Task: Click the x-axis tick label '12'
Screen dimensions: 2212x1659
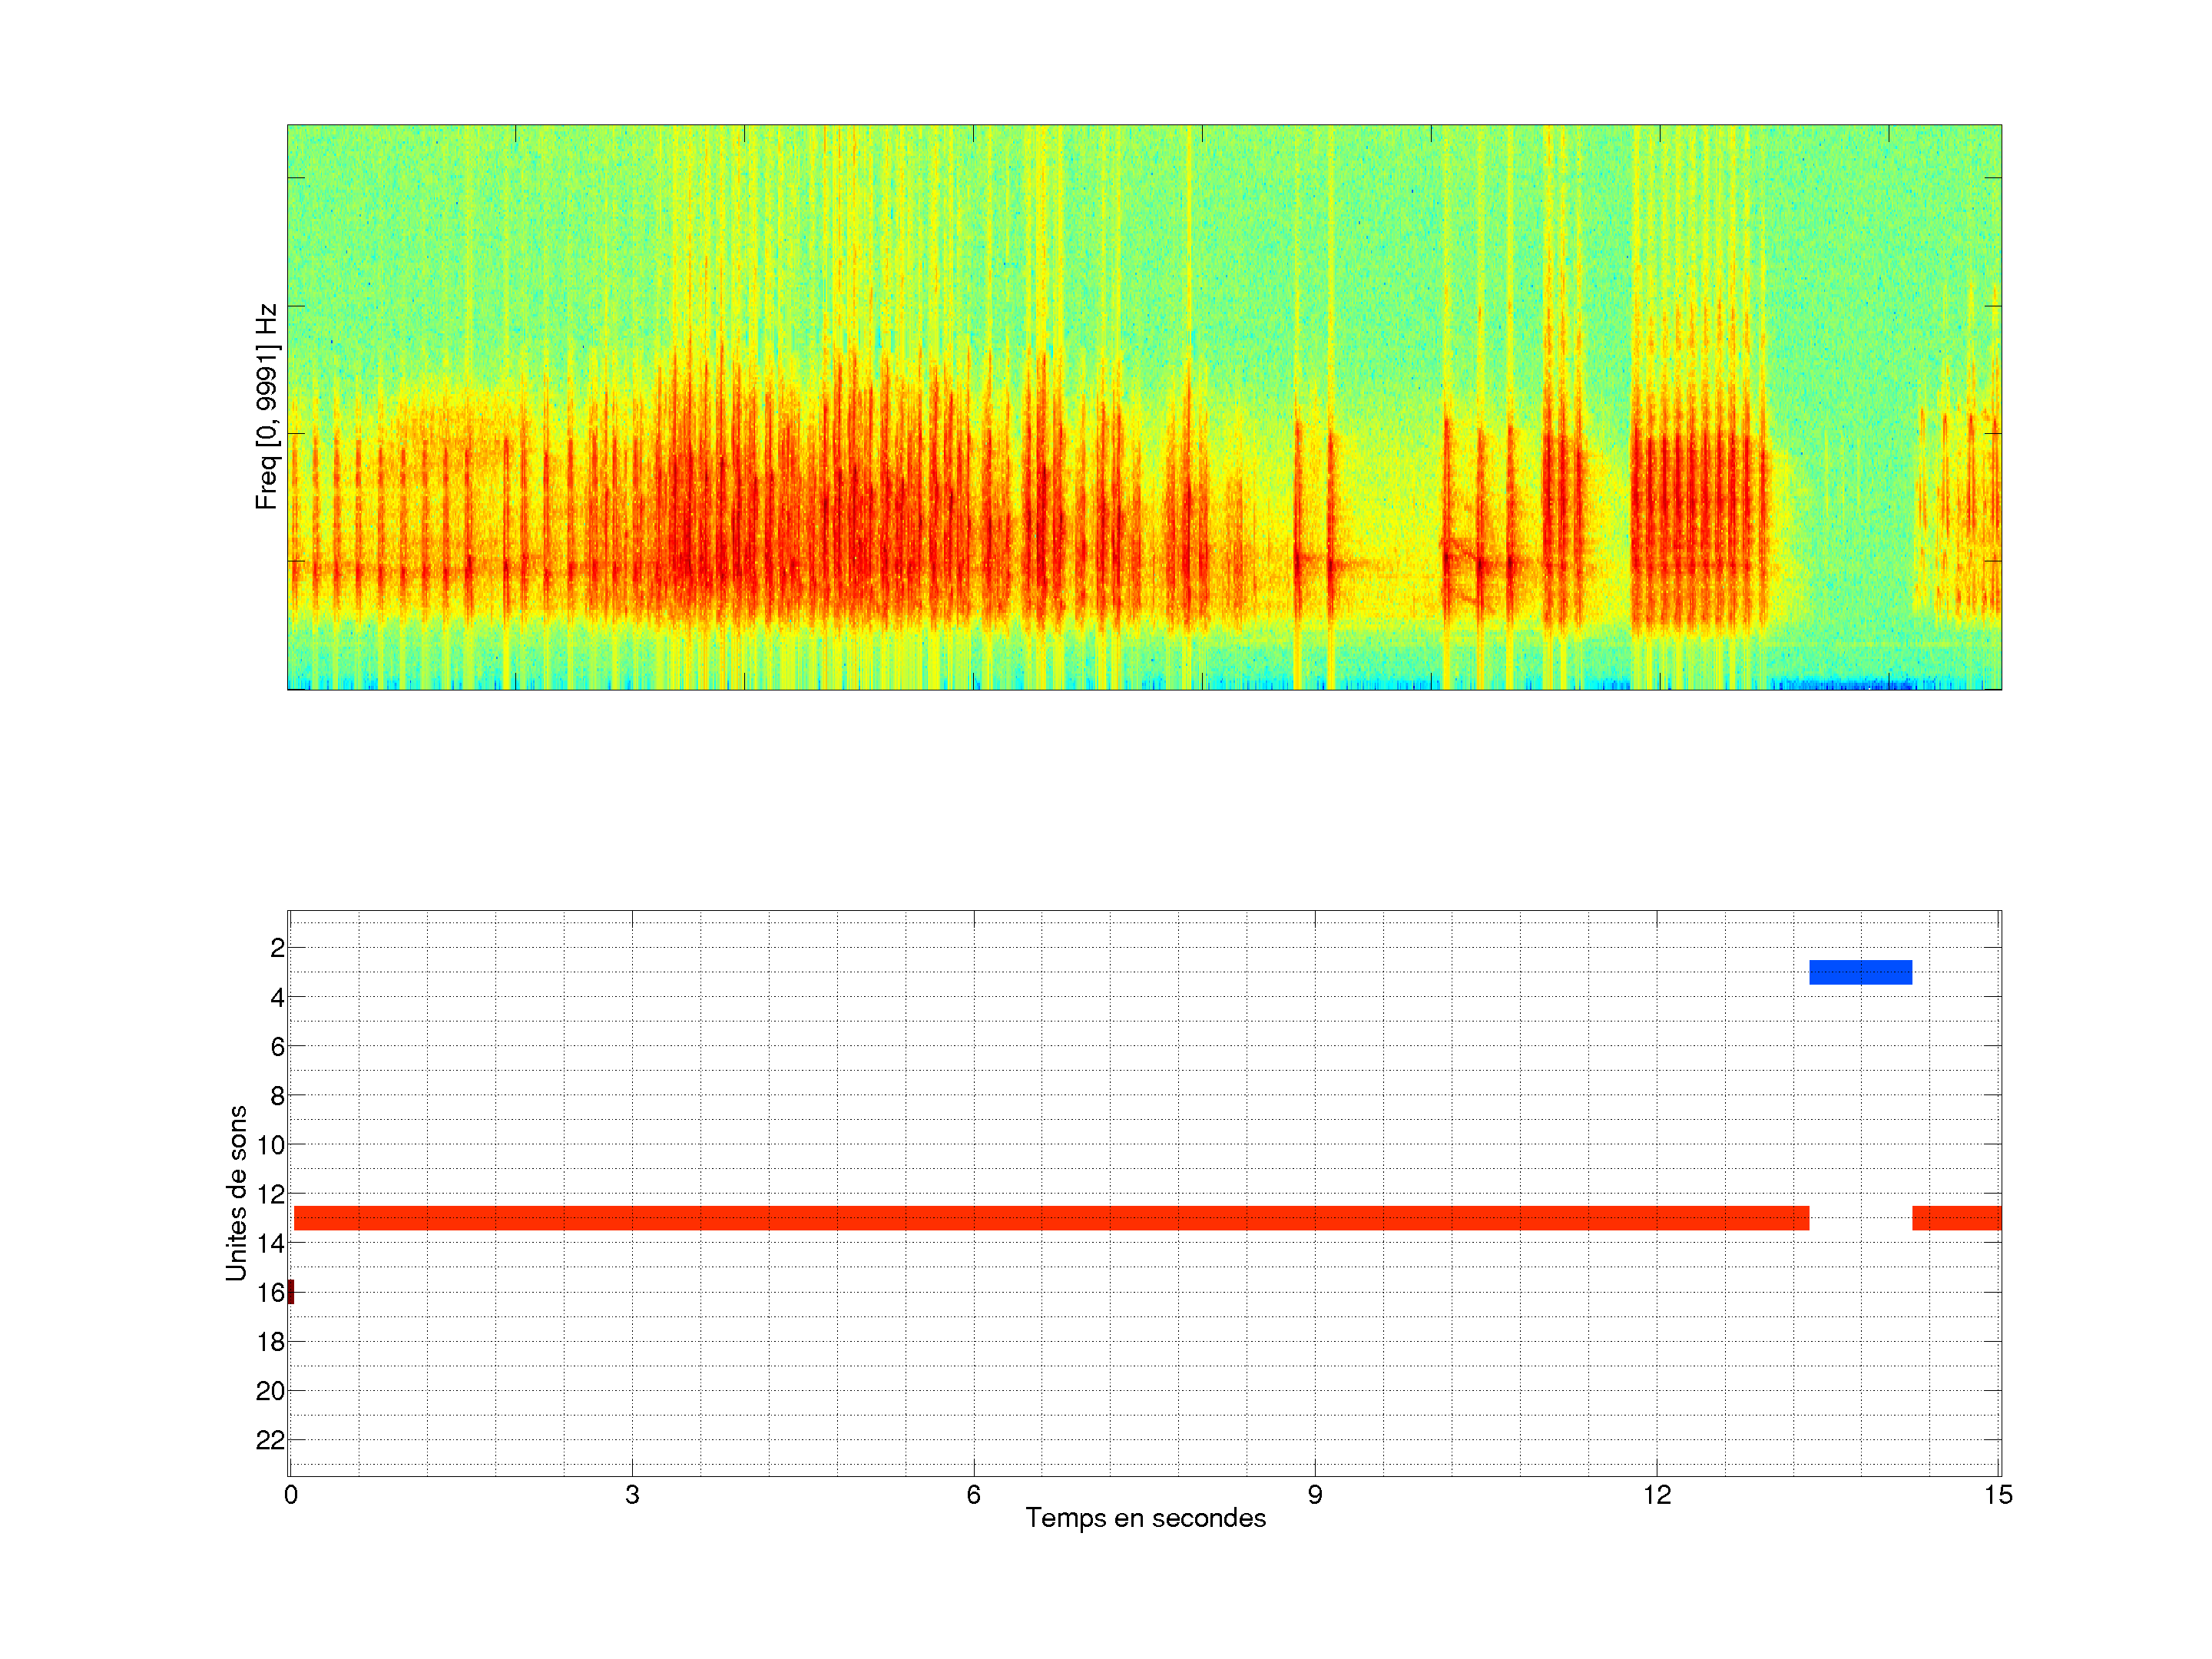Action: click(x=1657, y=1495)
